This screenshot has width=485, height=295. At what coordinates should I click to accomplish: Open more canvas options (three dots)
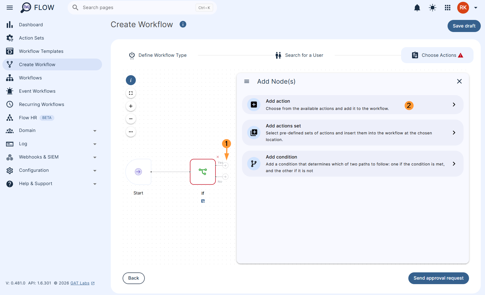[131, 132]
